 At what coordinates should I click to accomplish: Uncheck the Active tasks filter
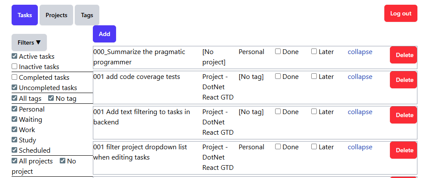[x=15, y=56]
